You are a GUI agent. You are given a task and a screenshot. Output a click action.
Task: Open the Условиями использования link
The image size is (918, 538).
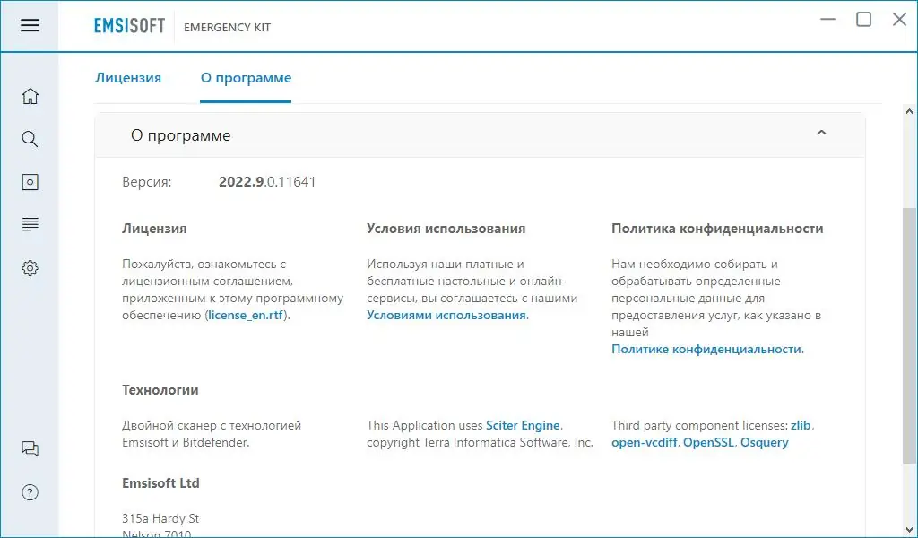[446, 316]
